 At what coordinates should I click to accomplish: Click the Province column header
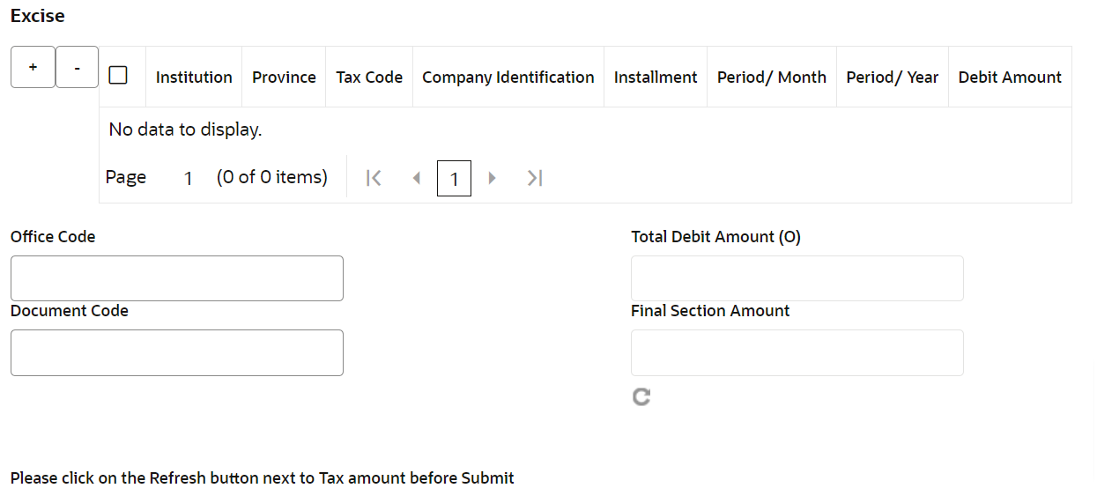[284, 78]
